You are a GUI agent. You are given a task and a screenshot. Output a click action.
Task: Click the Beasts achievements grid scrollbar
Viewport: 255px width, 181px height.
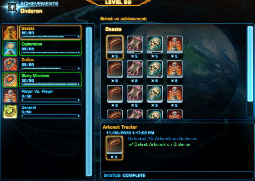(250, 64)
